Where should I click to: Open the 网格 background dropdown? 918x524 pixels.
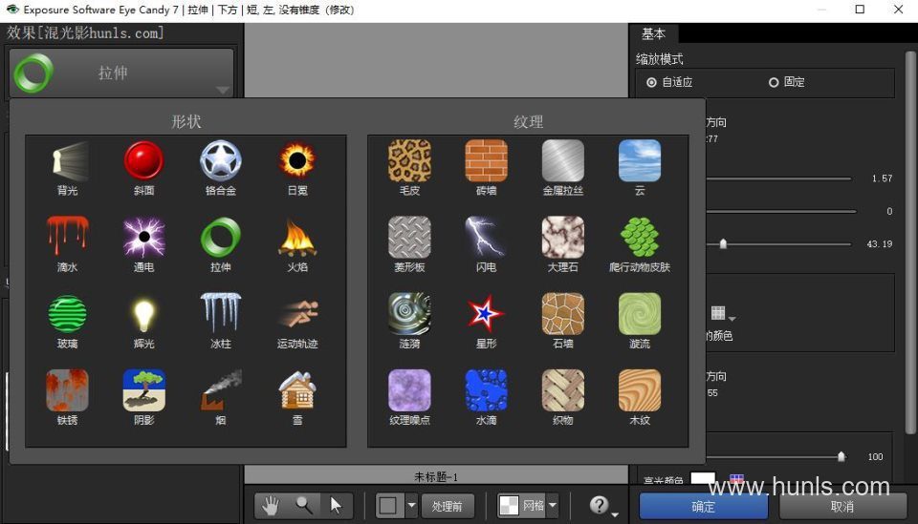pos(552,505)
